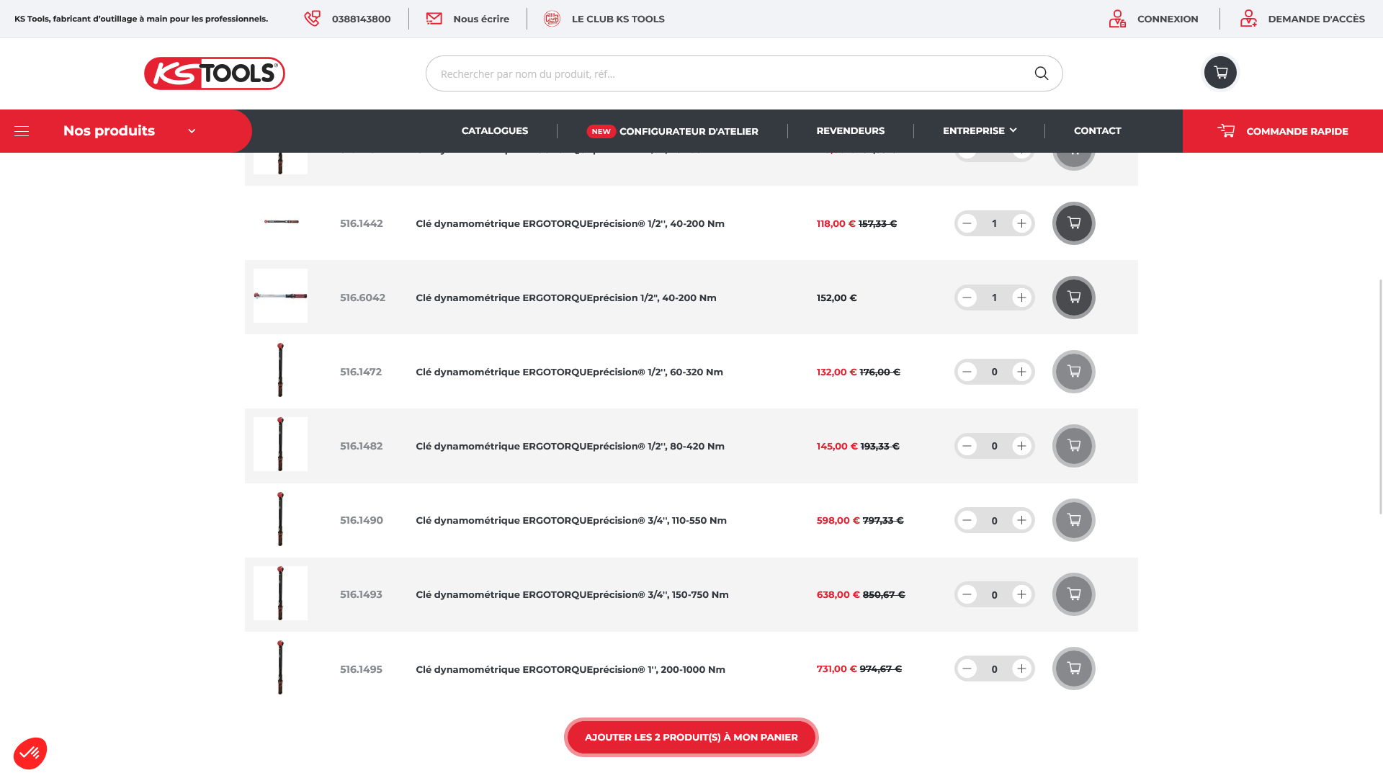This screenshot has height=778, width=1383.
Task: Click the Connexion link
Action: pyautogui.click(x=1168, y=19)
